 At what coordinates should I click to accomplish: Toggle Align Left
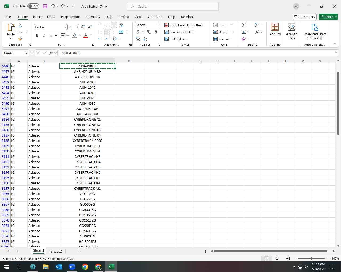[100, 32]
